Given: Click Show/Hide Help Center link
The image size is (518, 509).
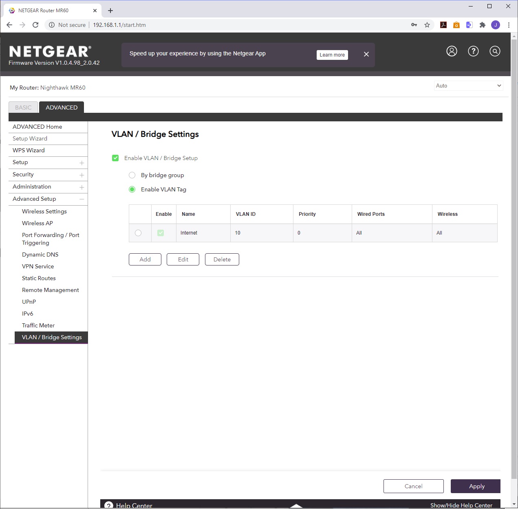Looking at the screenshot, I should tap(461, 505).
